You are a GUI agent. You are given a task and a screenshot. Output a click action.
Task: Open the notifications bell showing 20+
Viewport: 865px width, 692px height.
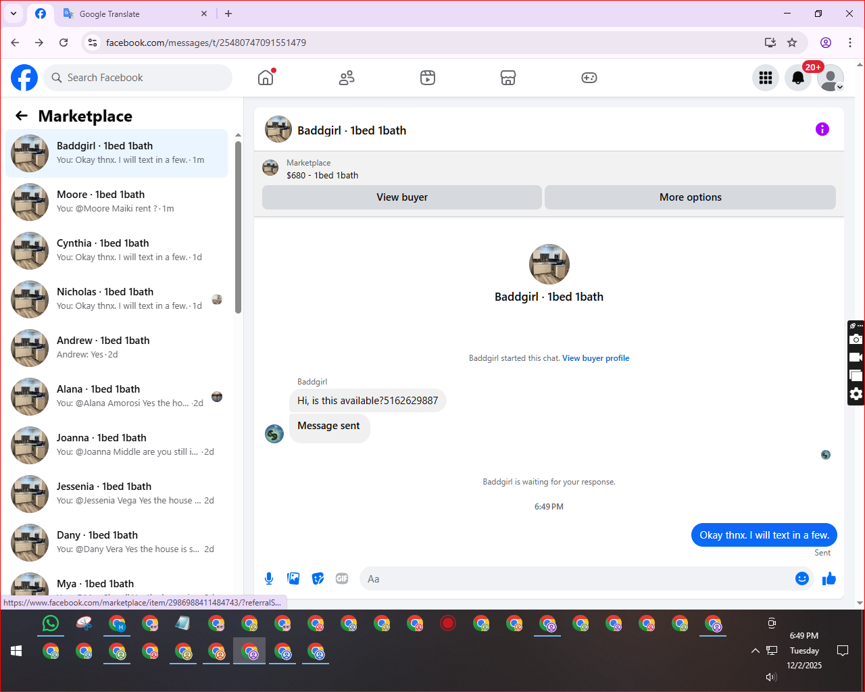[798, 78]
